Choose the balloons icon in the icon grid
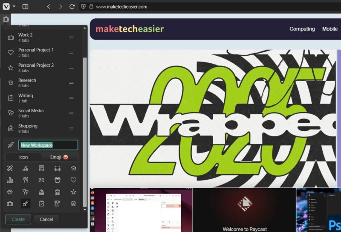This screenshot has width=341, height=232. point(26,192)
